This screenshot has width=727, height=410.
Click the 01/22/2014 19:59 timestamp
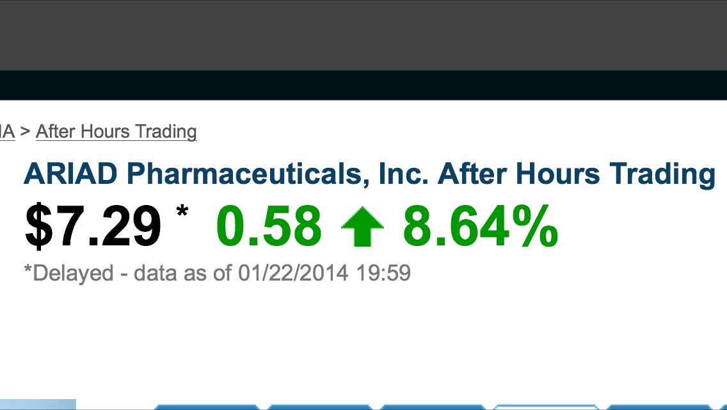click(324, 274)
